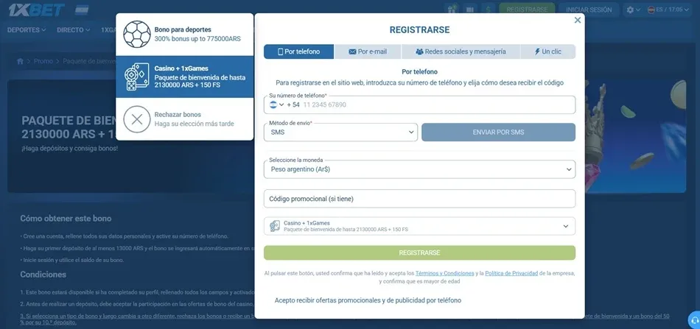Open the DIRECTO menu
The image size is (700, 329).
tap(74, 30)
